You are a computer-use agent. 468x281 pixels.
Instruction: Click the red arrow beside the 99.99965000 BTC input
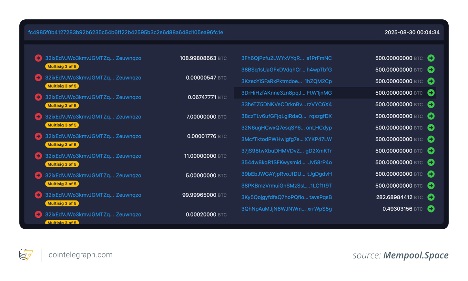(x=38, y=195)
